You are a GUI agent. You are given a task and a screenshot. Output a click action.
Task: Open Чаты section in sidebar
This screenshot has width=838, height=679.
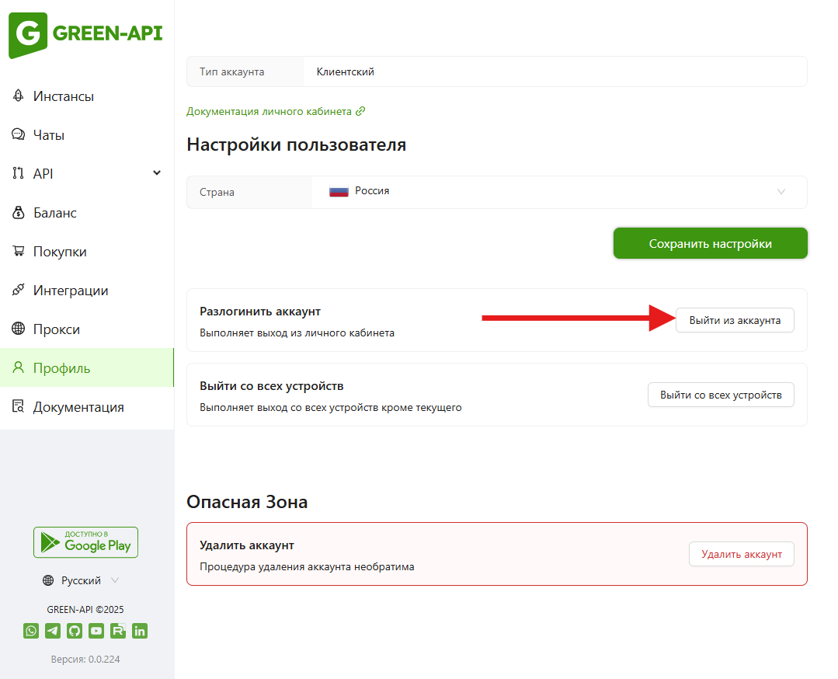pos(48,135)
